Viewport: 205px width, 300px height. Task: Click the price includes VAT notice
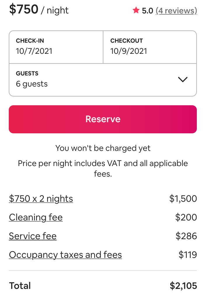102,168
